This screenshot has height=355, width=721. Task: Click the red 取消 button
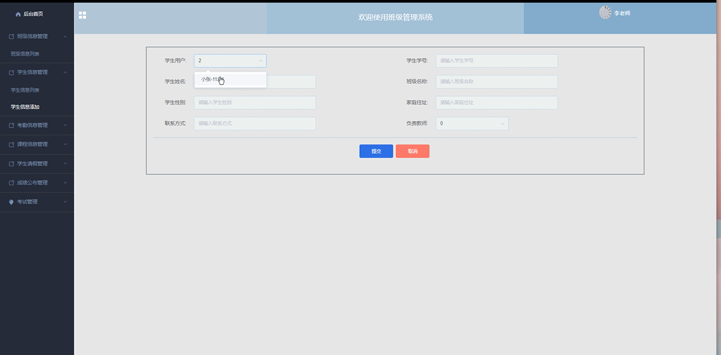[413, 151]
